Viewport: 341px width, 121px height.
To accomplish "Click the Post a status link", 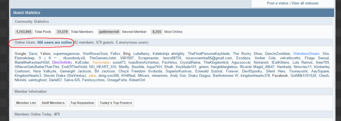I will [x=277, y=3].
